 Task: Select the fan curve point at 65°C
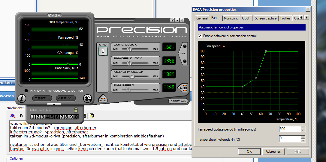tap(265, 51)
